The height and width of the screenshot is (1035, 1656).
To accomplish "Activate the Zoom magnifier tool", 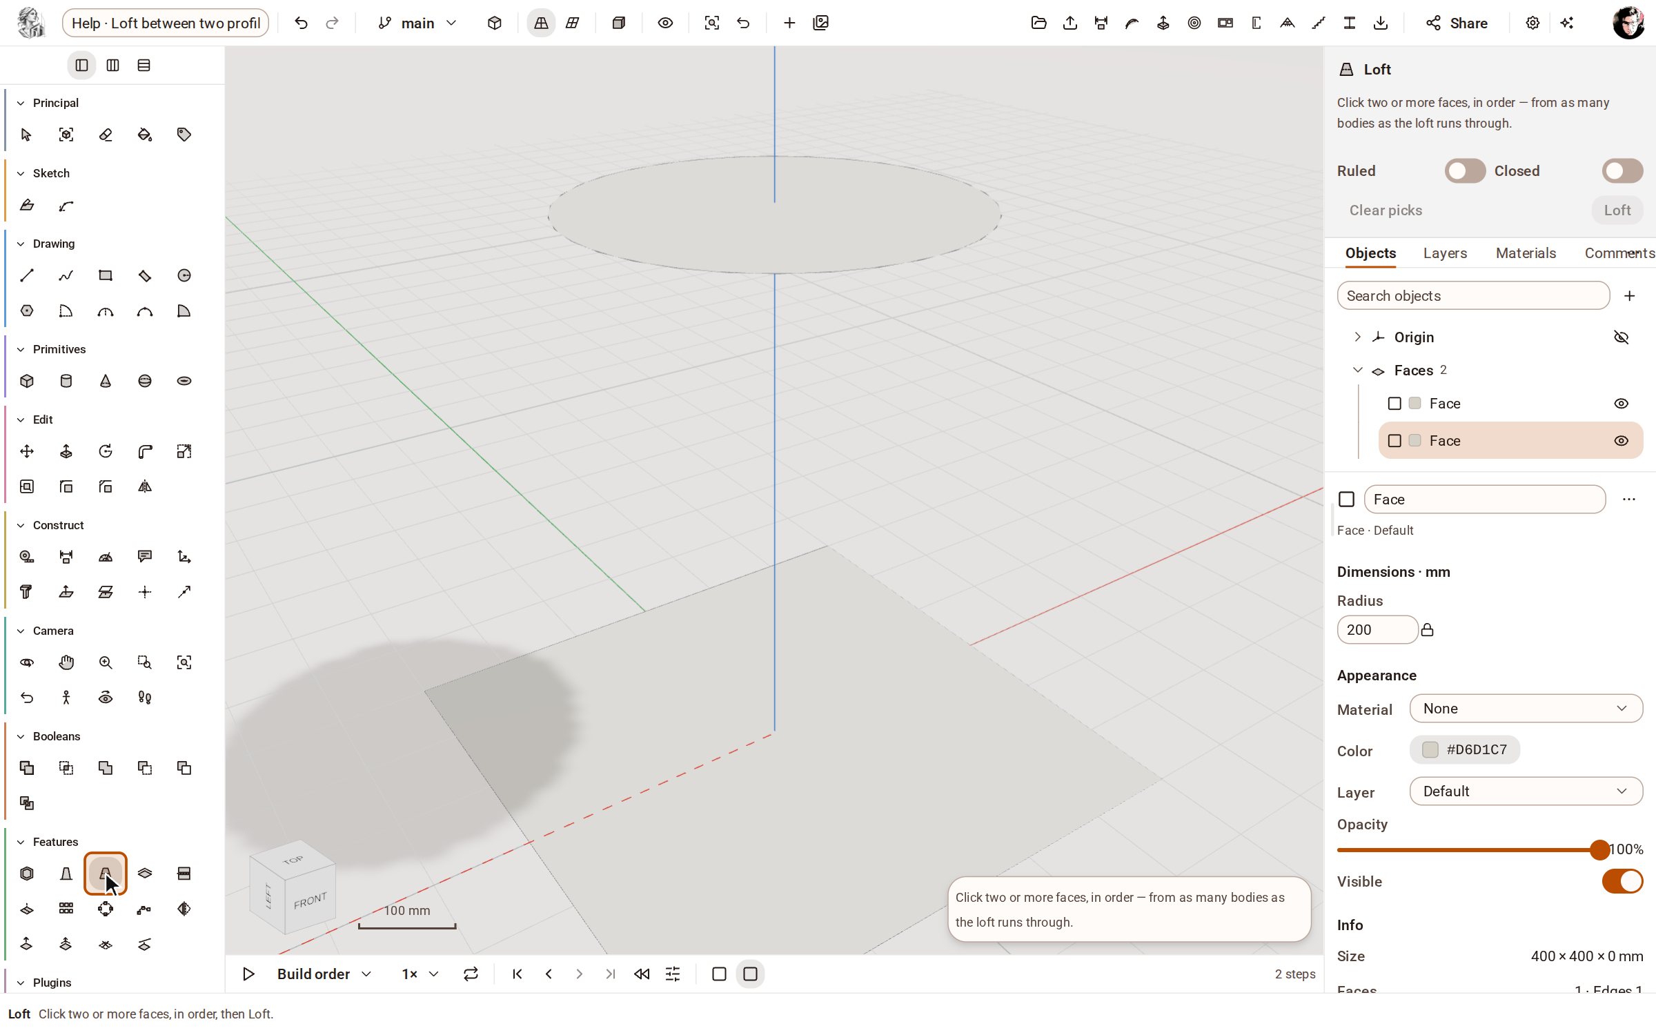I will [106, 662].
